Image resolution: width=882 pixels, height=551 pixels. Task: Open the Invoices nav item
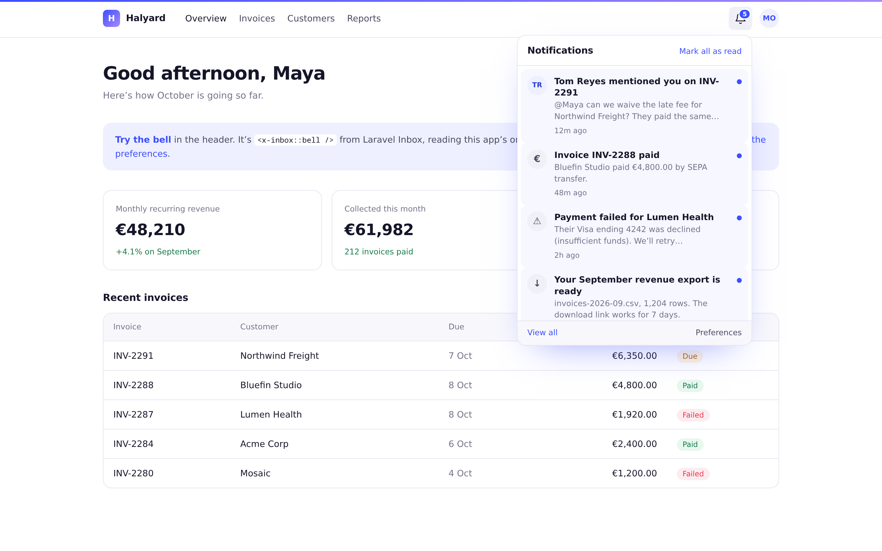coord(257,19)
